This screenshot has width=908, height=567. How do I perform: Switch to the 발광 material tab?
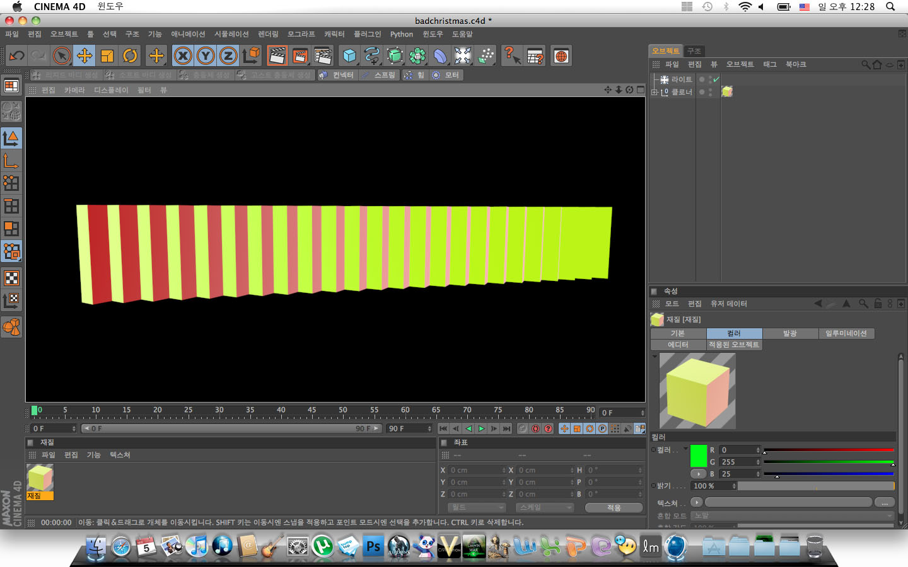pyautogui.click(x=790, y=333)
